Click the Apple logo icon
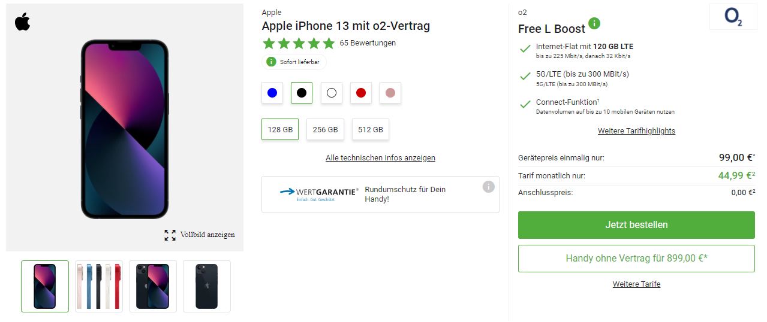Screen dimensions: 767x322 click(x=22, y=22)
